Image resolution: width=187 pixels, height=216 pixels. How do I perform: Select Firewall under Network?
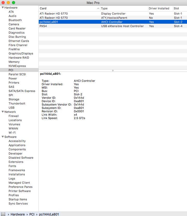14,116
